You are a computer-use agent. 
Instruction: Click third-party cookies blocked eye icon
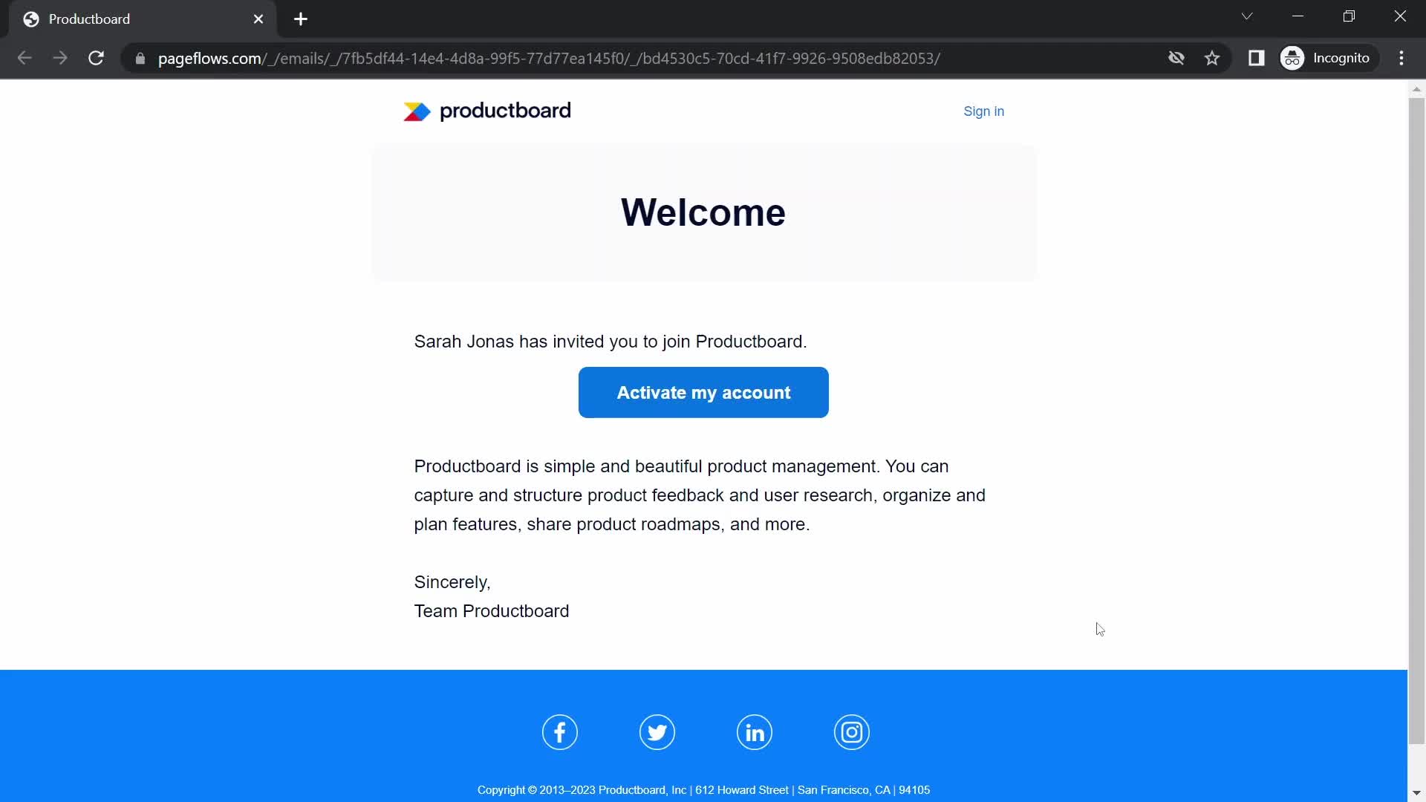[x=1176, y=58]
